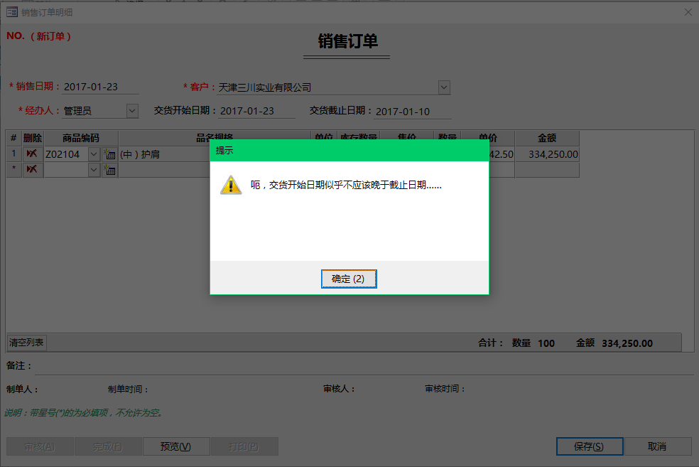Click the total quantity value 100
This screenshot has height=467, width=699.
click(x=546, y=343)
